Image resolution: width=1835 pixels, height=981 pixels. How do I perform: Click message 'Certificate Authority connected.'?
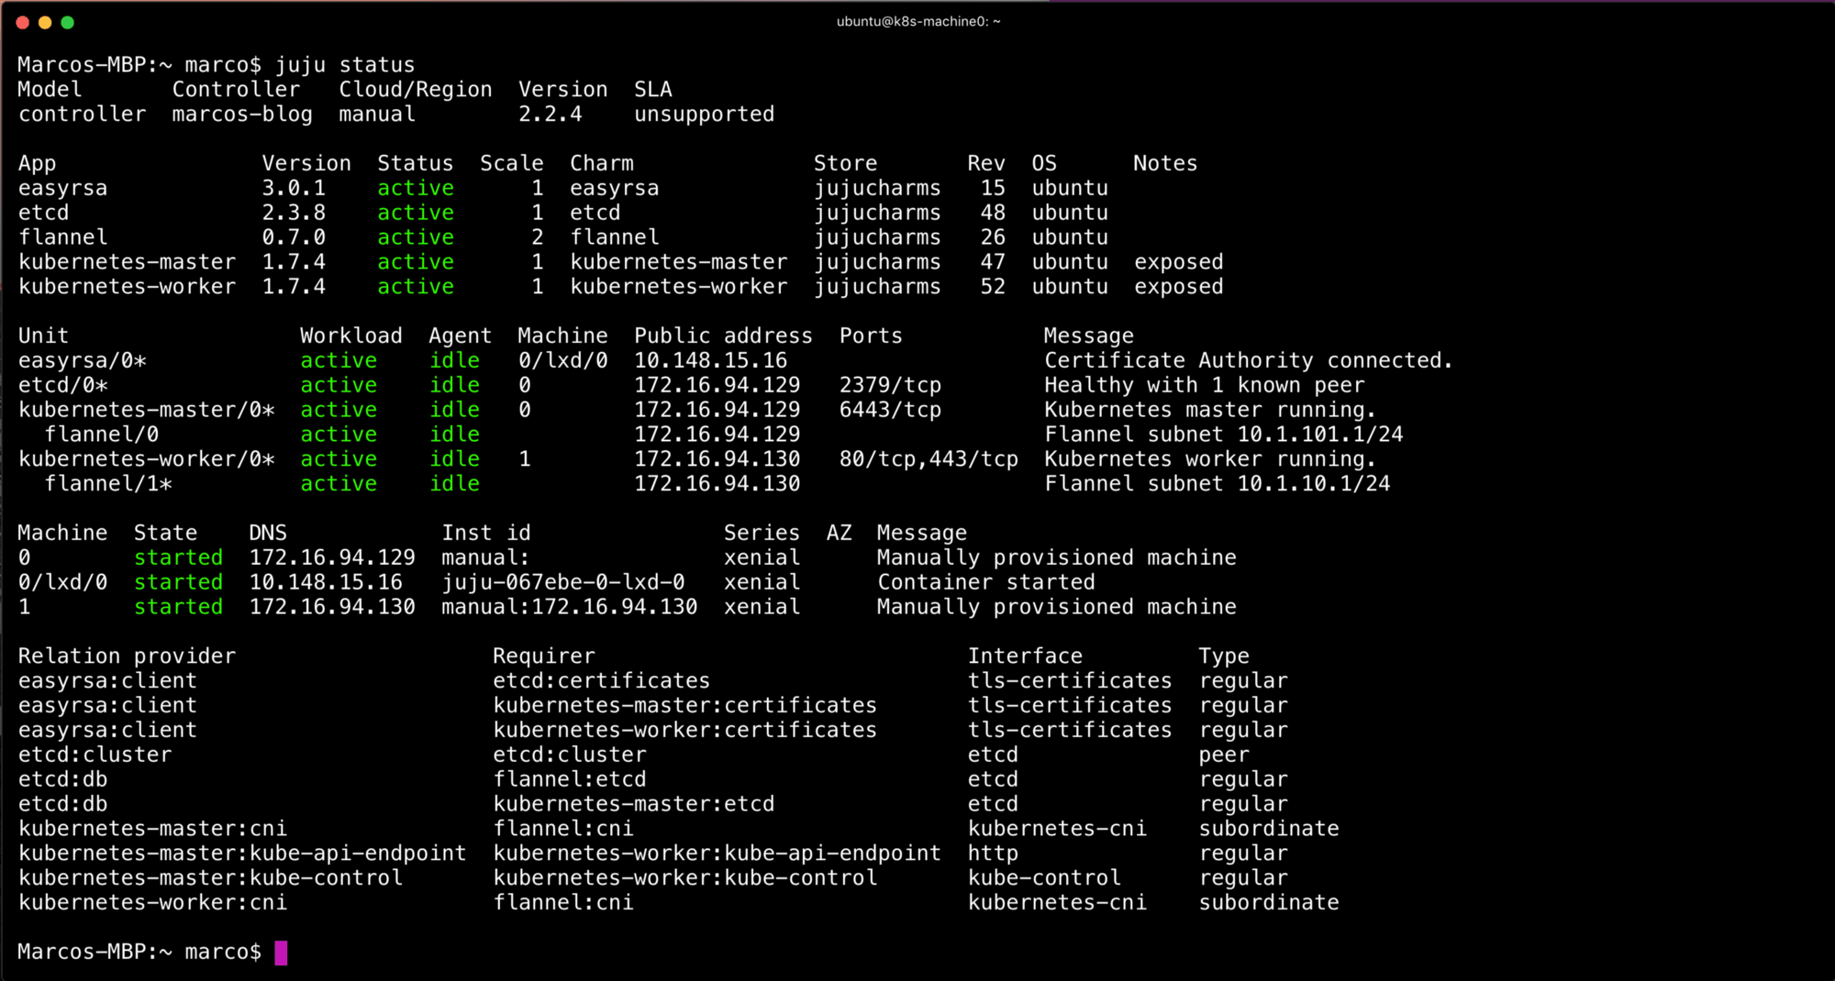[1249, 361]
